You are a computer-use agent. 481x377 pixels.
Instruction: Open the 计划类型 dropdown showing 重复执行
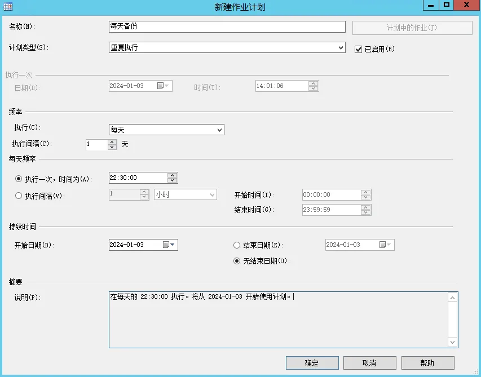point(341,48)
